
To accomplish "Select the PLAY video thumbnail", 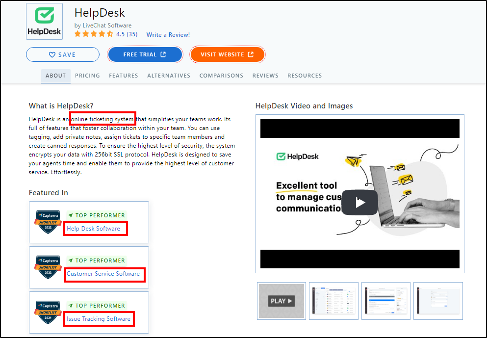I will (x=282, y=301).
